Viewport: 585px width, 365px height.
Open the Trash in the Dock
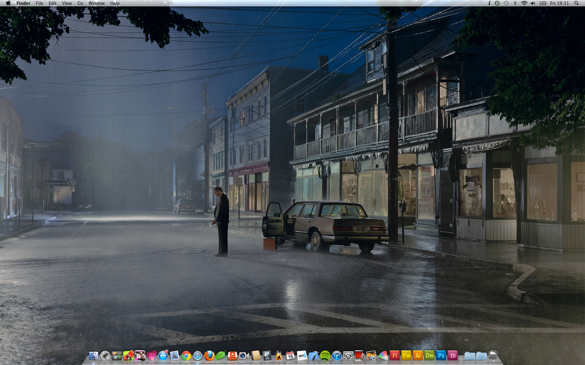[493, 355]
